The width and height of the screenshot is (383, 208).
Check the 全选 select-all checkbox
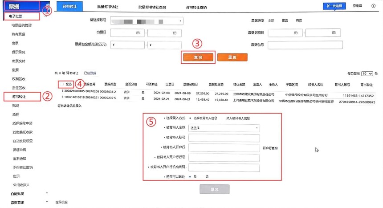pyautogui.click(x=62, y=84)
